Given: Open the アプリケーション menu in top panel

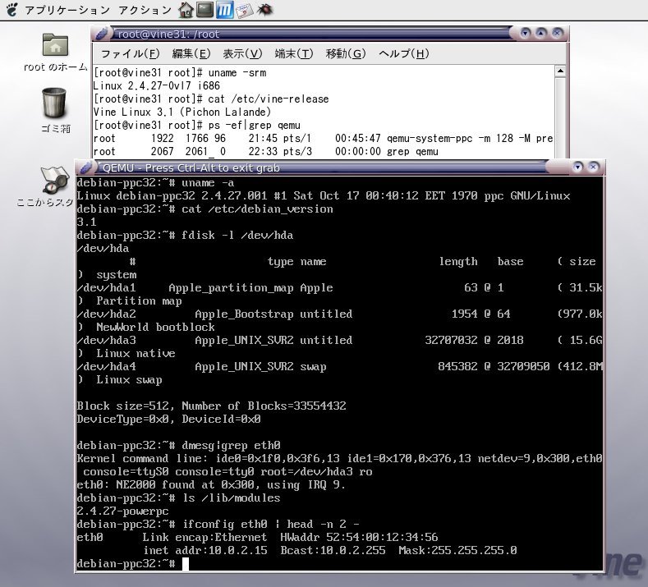Looking at the screenshot, I should click(67, 10).
